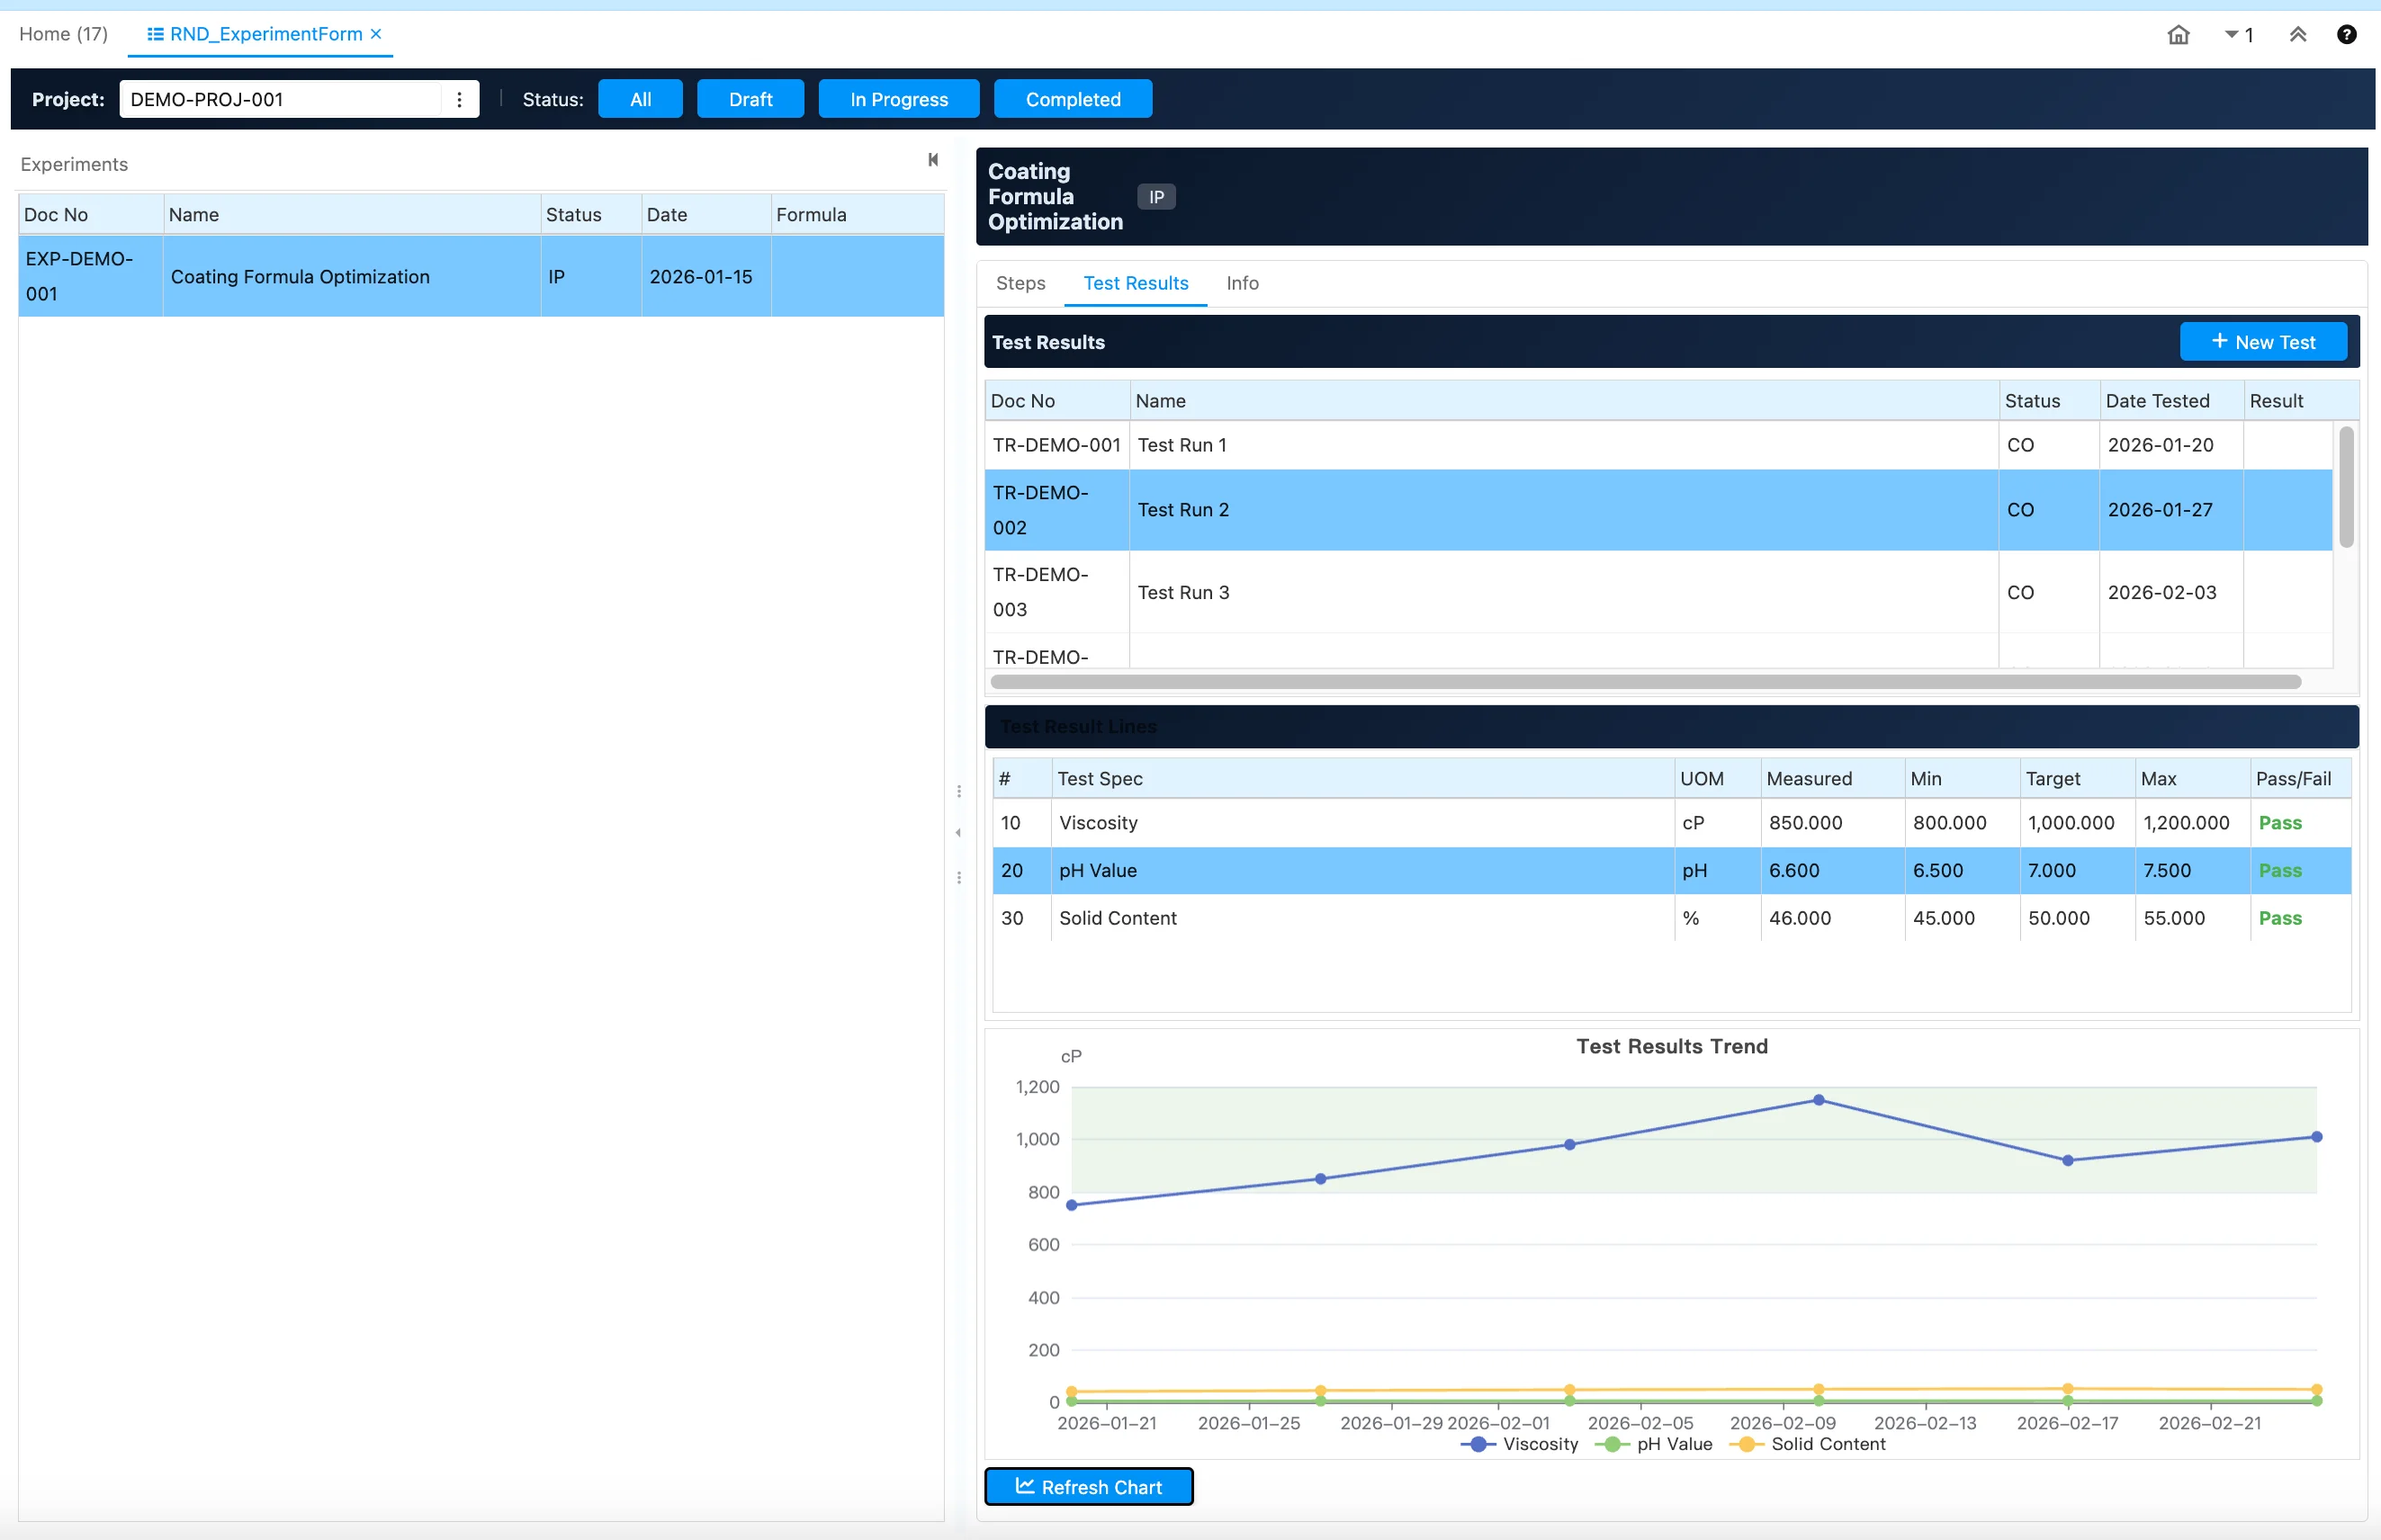2381x1540 pixels.
Task: Collapse the Experiments panel with arrow icon
Action: [x=932, y=160]
